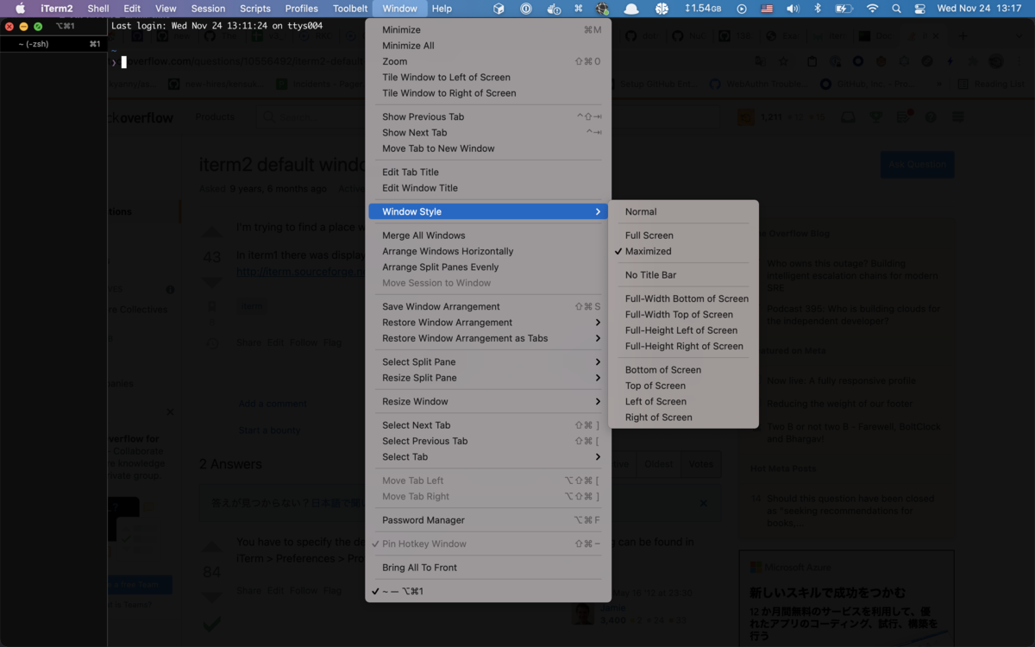1035x647 pixels.
Task: Expand Resize Window submenu
Action: tap(488, 401)
